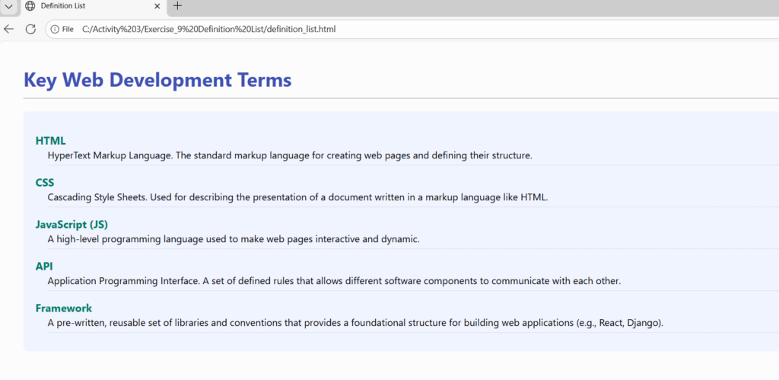
Task: Click the globe favicon on the tab
Action: coord(30,6)
